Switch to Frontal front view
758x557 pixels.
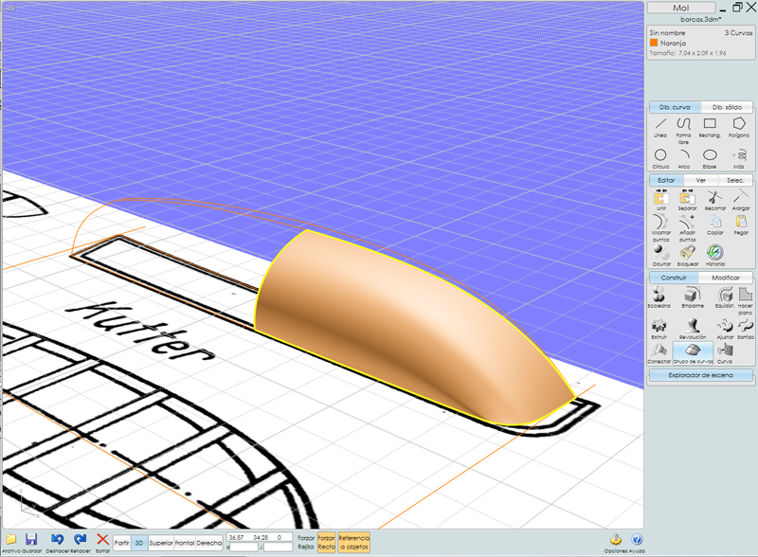tap(184, 543)
